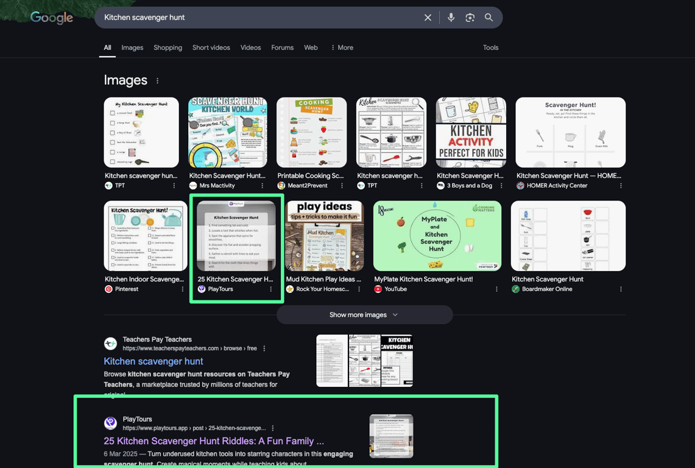Clear the search query with X icon
The width and height of the screenshot is (695, 468).
(428, 18)
